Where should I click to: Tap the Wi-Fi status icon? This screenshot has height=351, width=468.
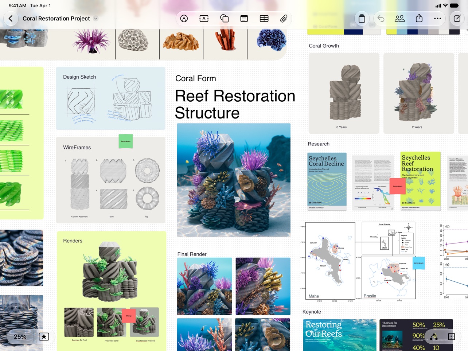click(x=445, y=5)
